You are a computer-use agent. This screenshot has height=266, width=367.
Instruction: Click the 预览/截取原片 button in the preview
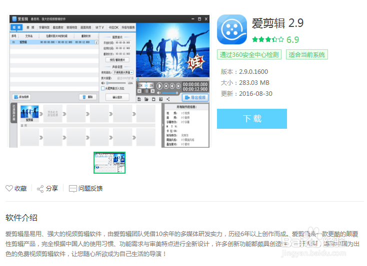tap(117, 60)
